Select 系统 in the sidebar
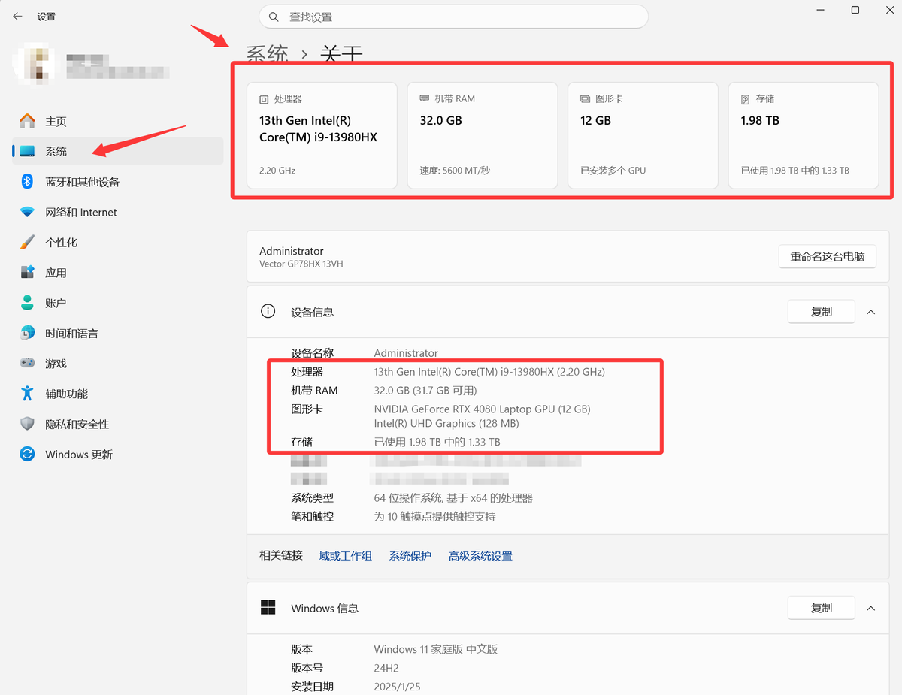902x695 pixels. click(x=118, y=151)
